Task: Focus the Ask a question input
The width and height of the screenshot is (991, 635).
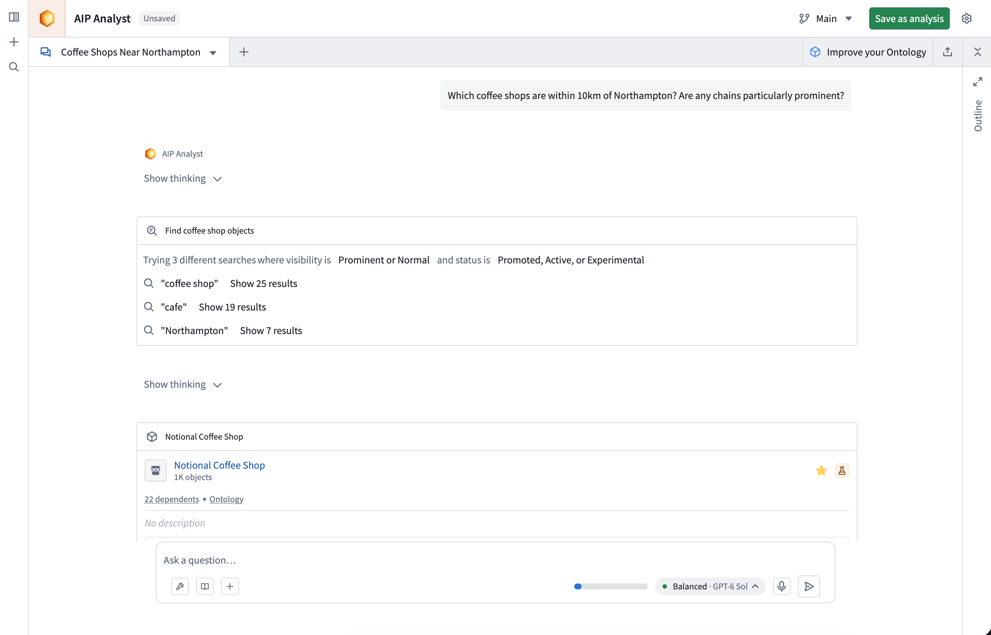Action: coord(495,560)
